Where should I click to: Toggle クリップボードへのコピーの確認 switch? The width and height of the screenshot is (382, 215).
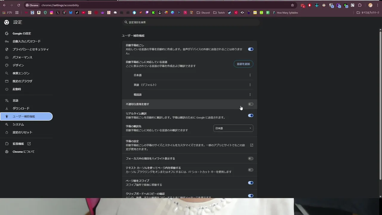pyautogui.click(x=251, y=196)
